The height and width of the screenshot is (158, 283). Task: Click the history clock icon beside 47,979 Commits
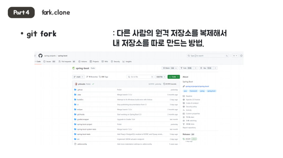tap(164, 84)
